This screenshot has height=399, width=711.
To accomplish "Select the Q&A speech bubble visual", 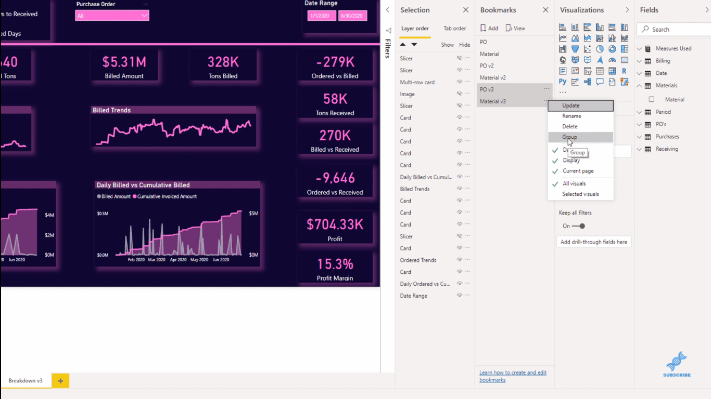I will click(600, 82).
